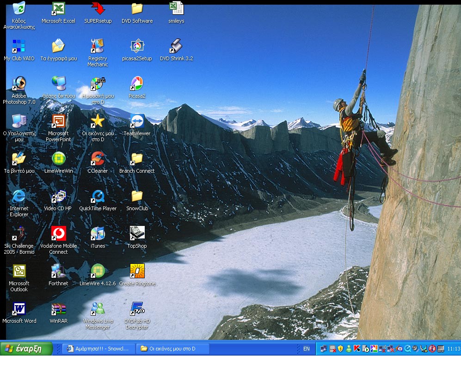Image resolution: width=461 pixels, height=369 pixels.
Task: Click the yellow security shield tray icon
Action: (x=340, y=349)
